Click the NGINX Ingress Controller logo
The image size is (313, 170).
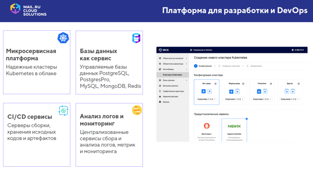(x=234, y=126)
